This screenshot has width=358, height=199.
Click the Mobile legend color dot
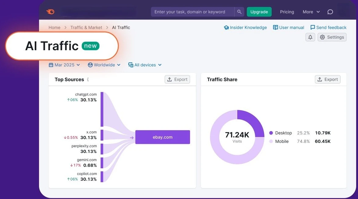(271, 141)
